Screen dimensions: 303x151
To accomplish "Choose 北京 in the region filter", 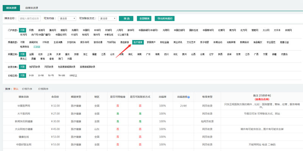I will click(40, 54).
